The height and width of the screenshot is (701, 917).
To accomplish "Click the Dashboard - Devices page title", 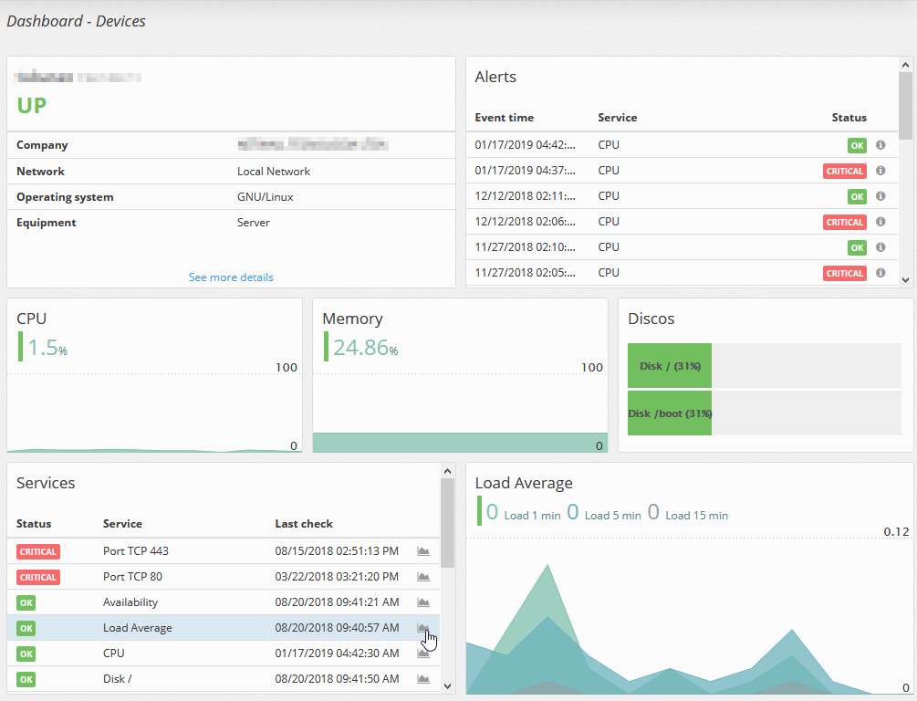I will [x=76, y=21].
